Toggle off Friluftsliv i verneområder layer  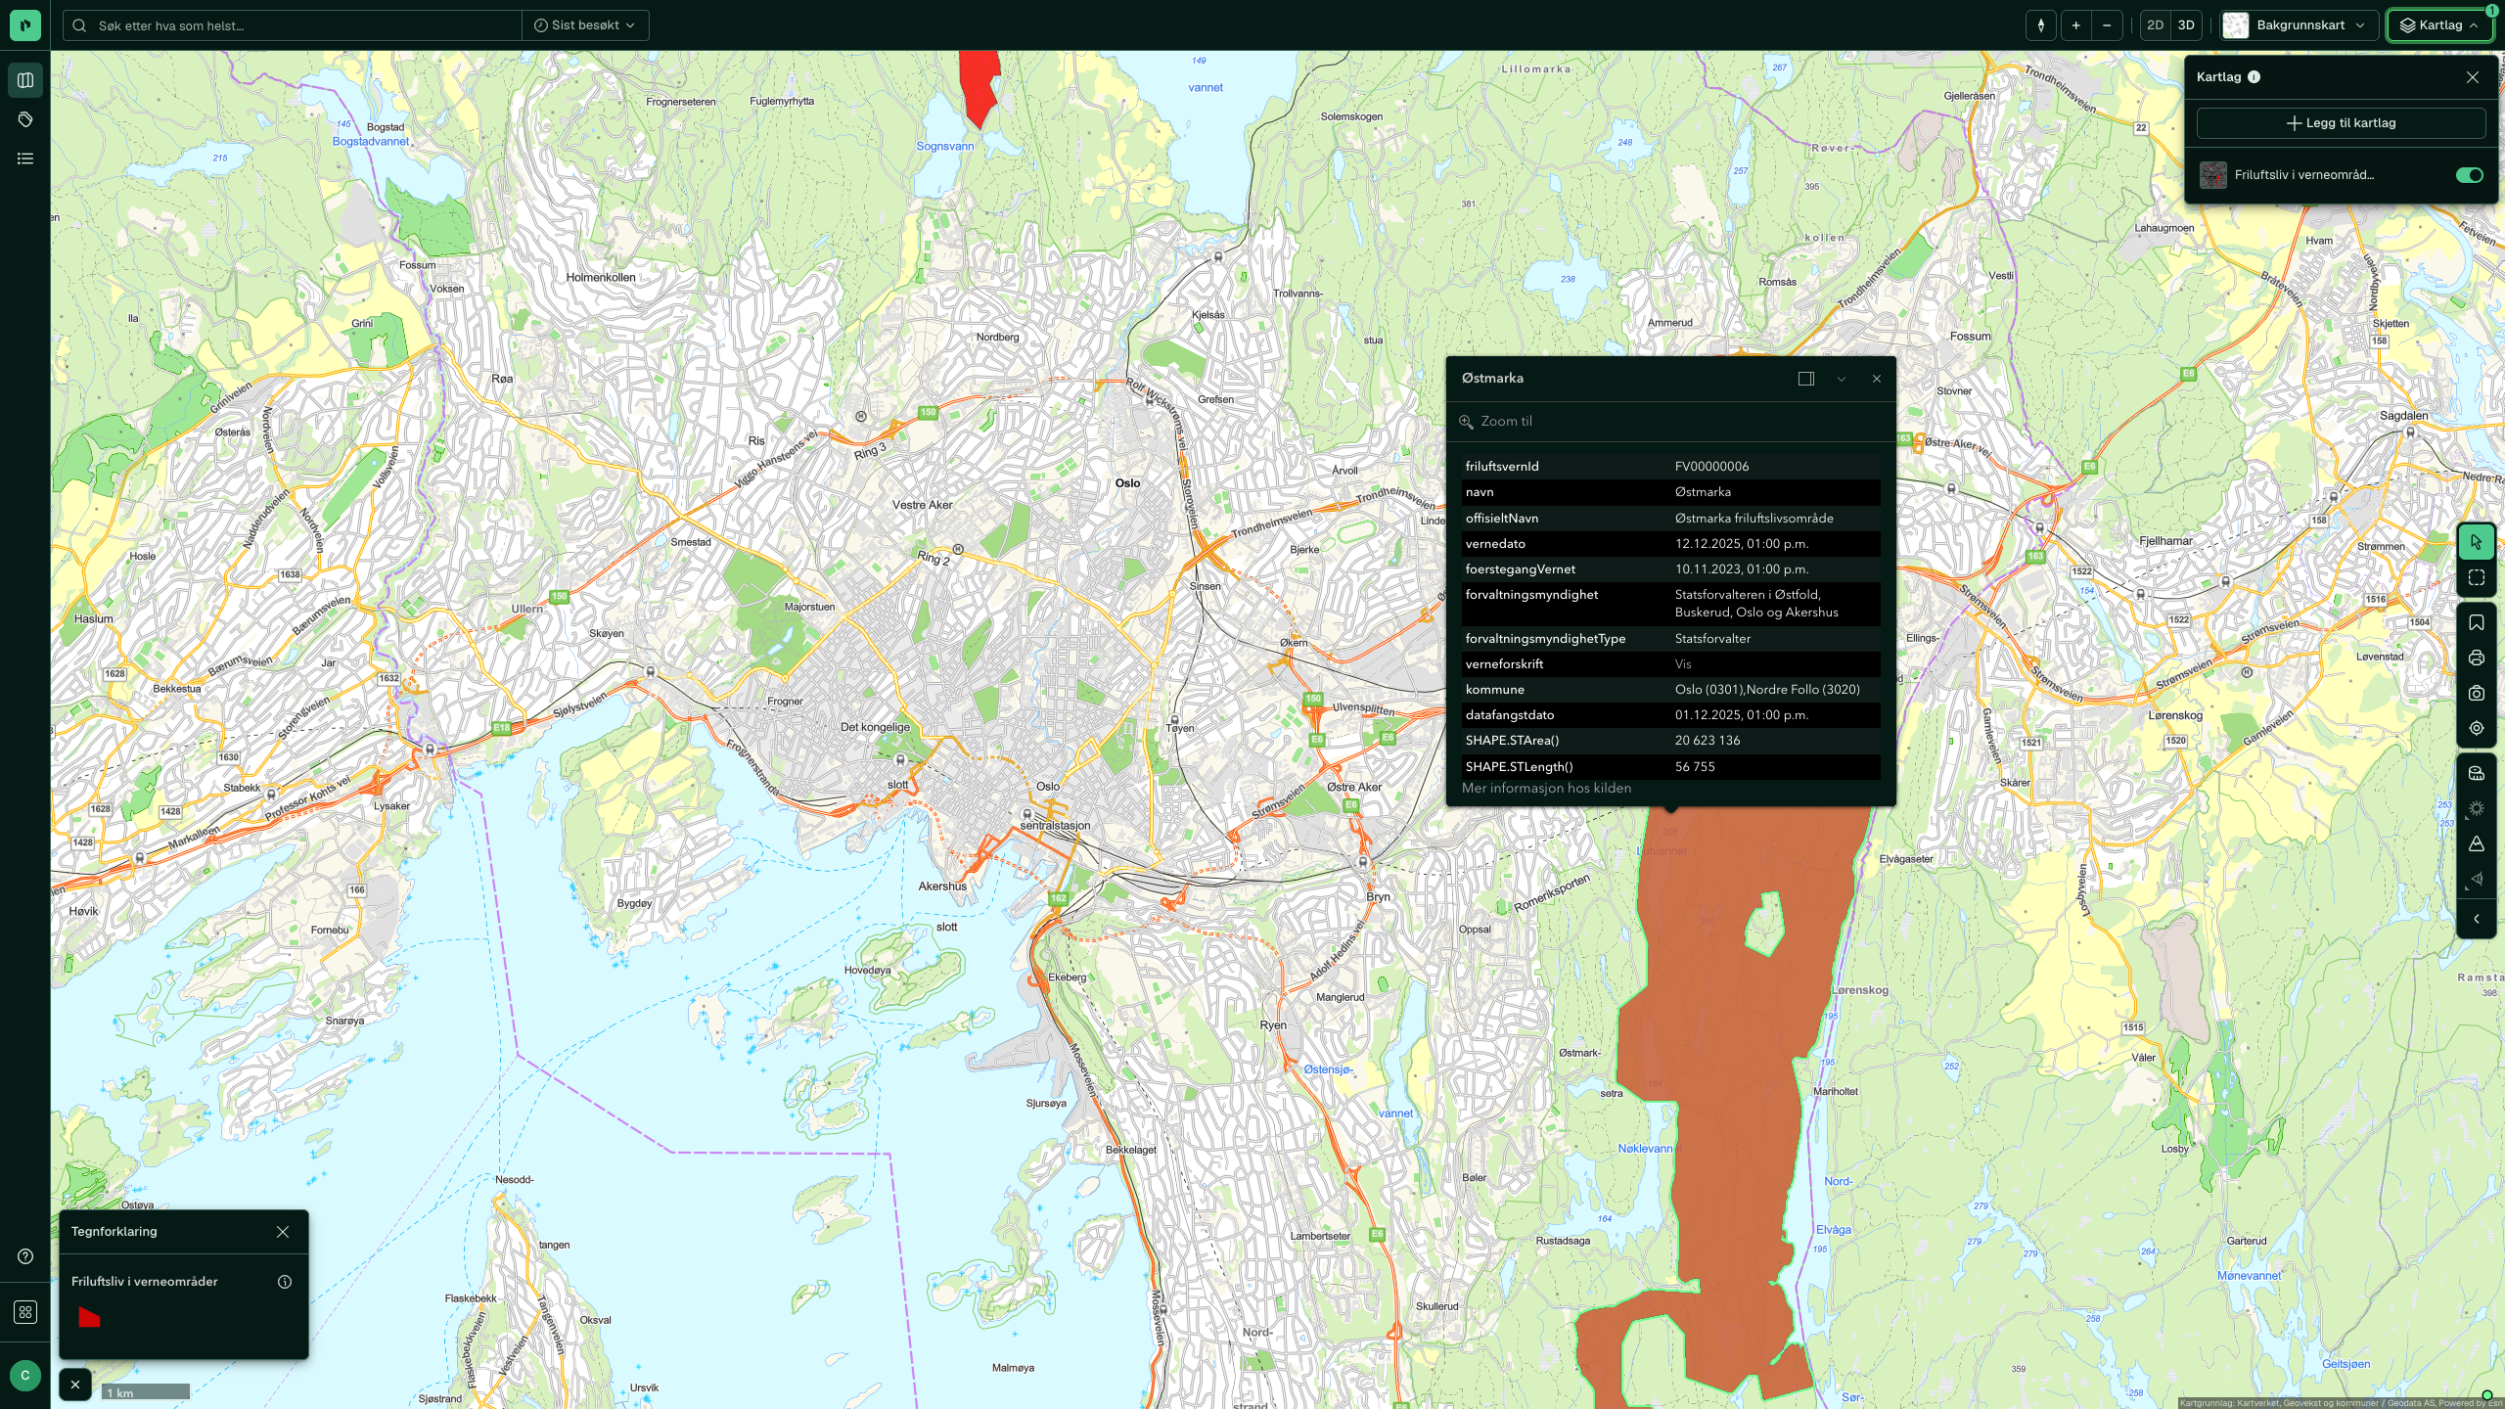2469,175
